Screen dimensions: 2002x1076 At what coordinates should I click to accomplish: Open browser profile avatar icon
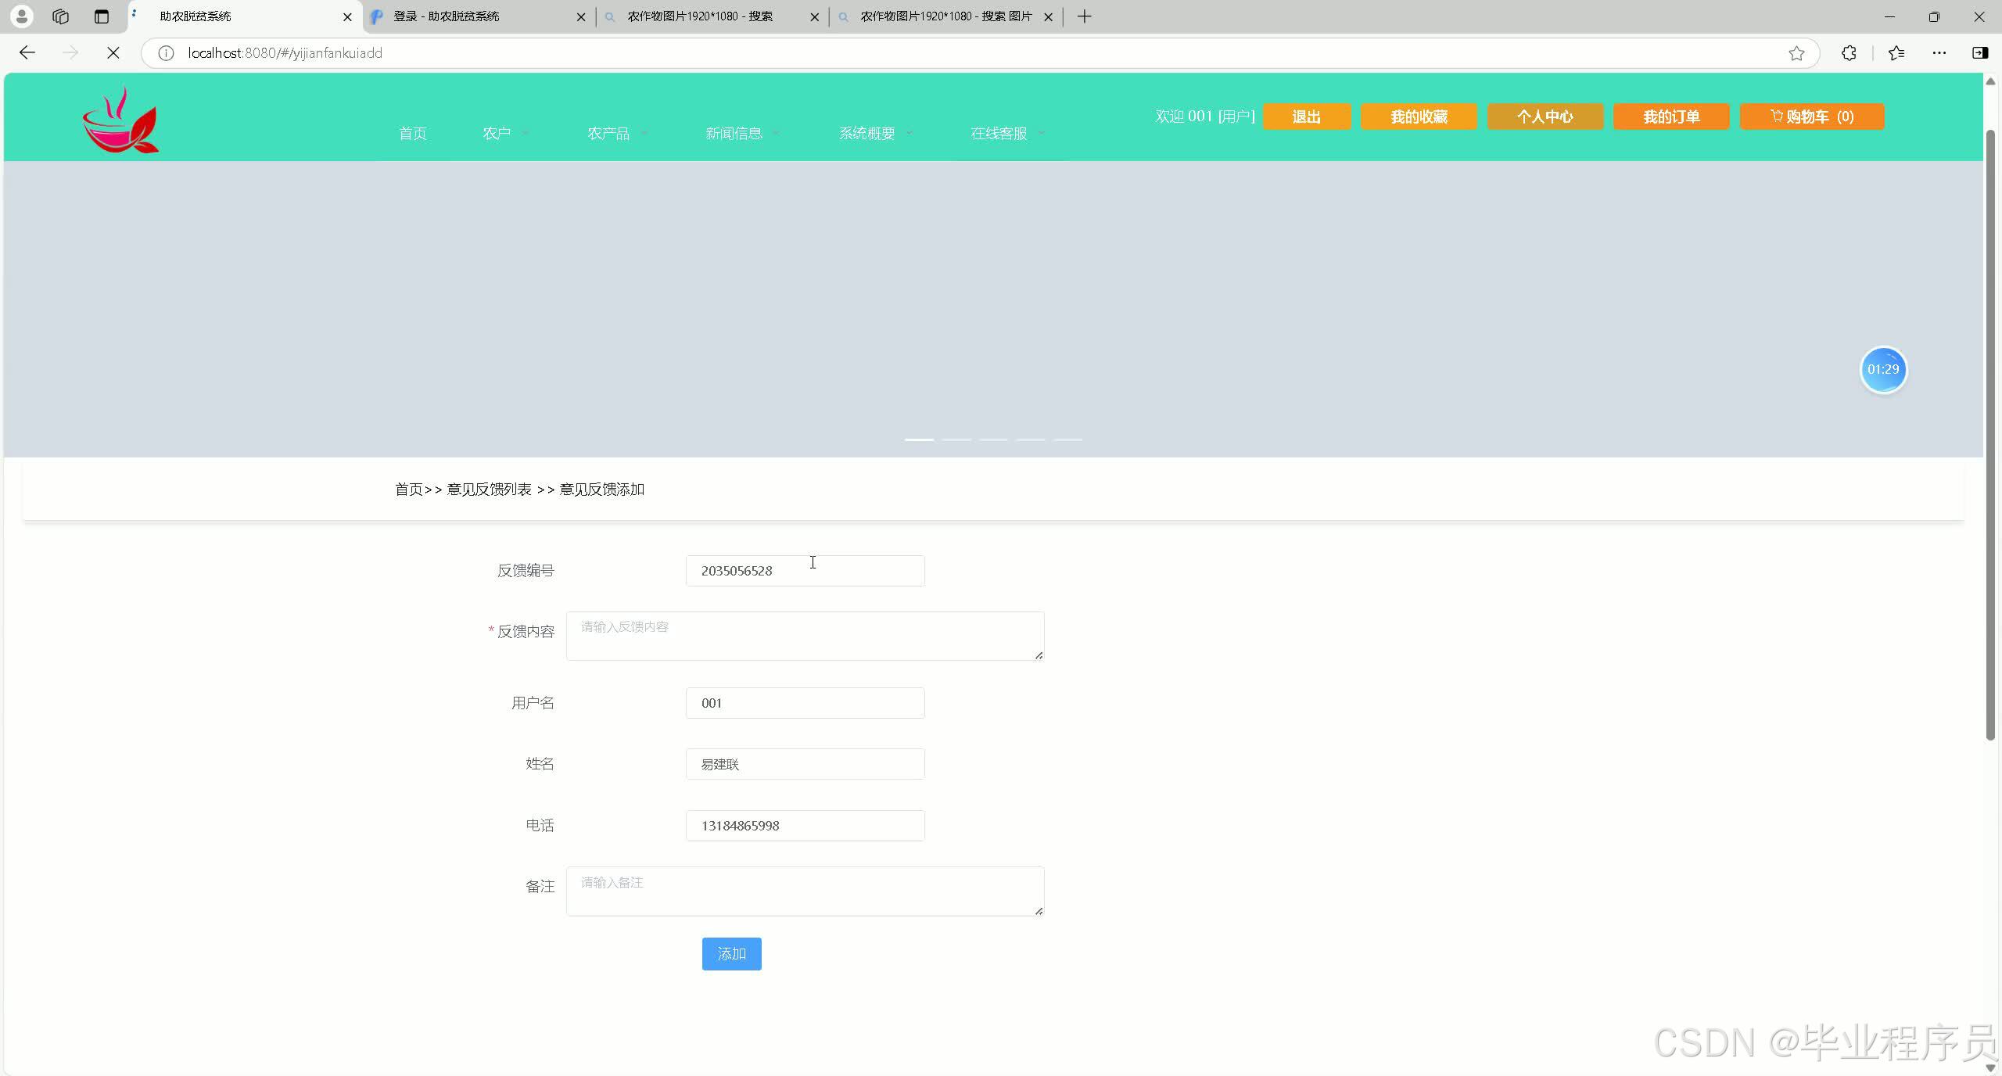(x=22, y=16)
